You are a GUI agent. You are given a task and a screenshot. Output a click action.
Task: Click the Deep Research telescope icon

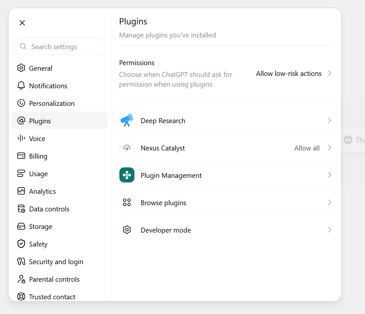127,121
